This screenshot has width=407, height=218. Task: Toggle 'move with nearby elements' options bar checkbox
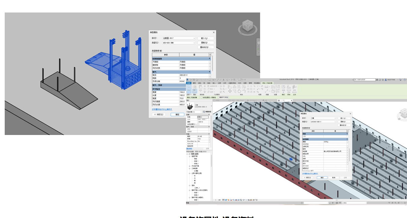tap(202, 98)
